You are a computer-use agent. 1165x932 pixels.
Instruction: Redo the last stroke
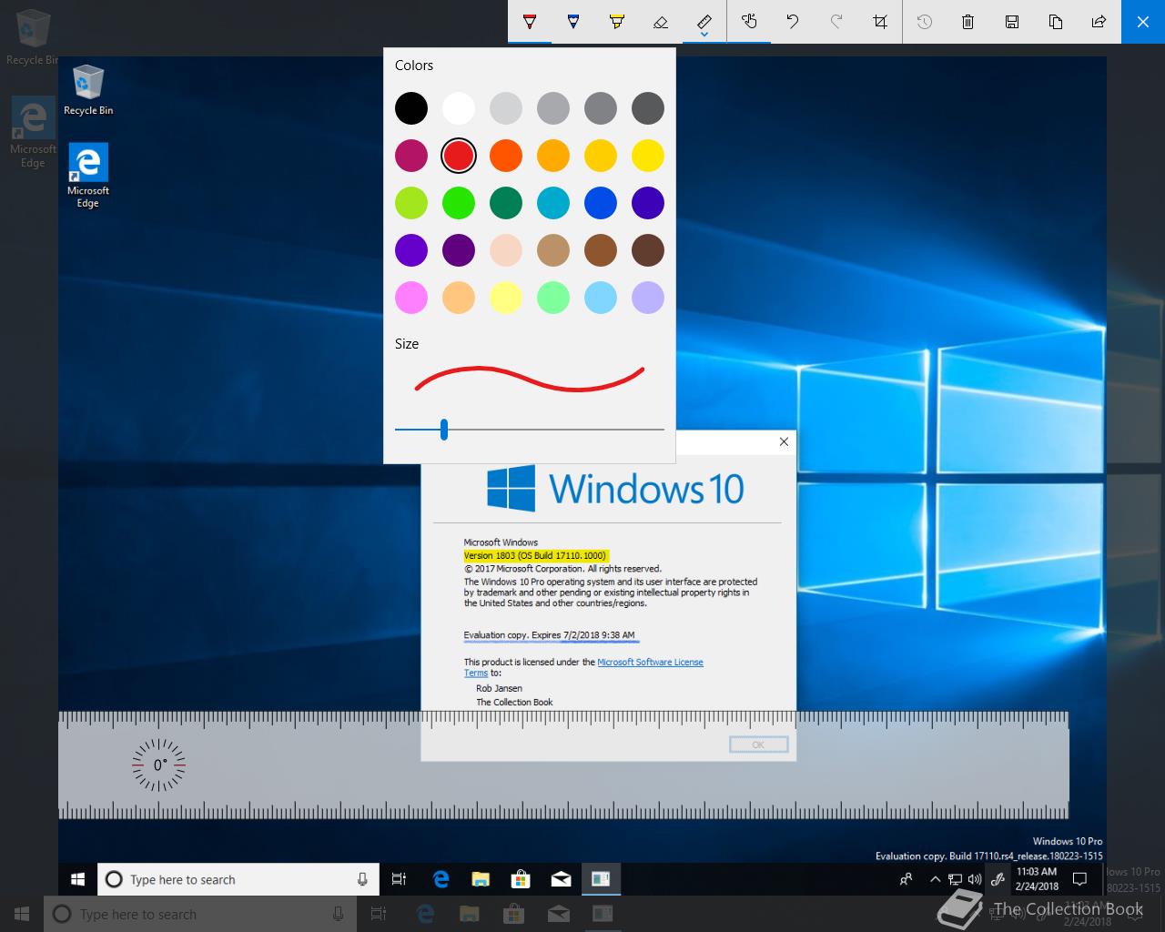(x=836, y=21)
